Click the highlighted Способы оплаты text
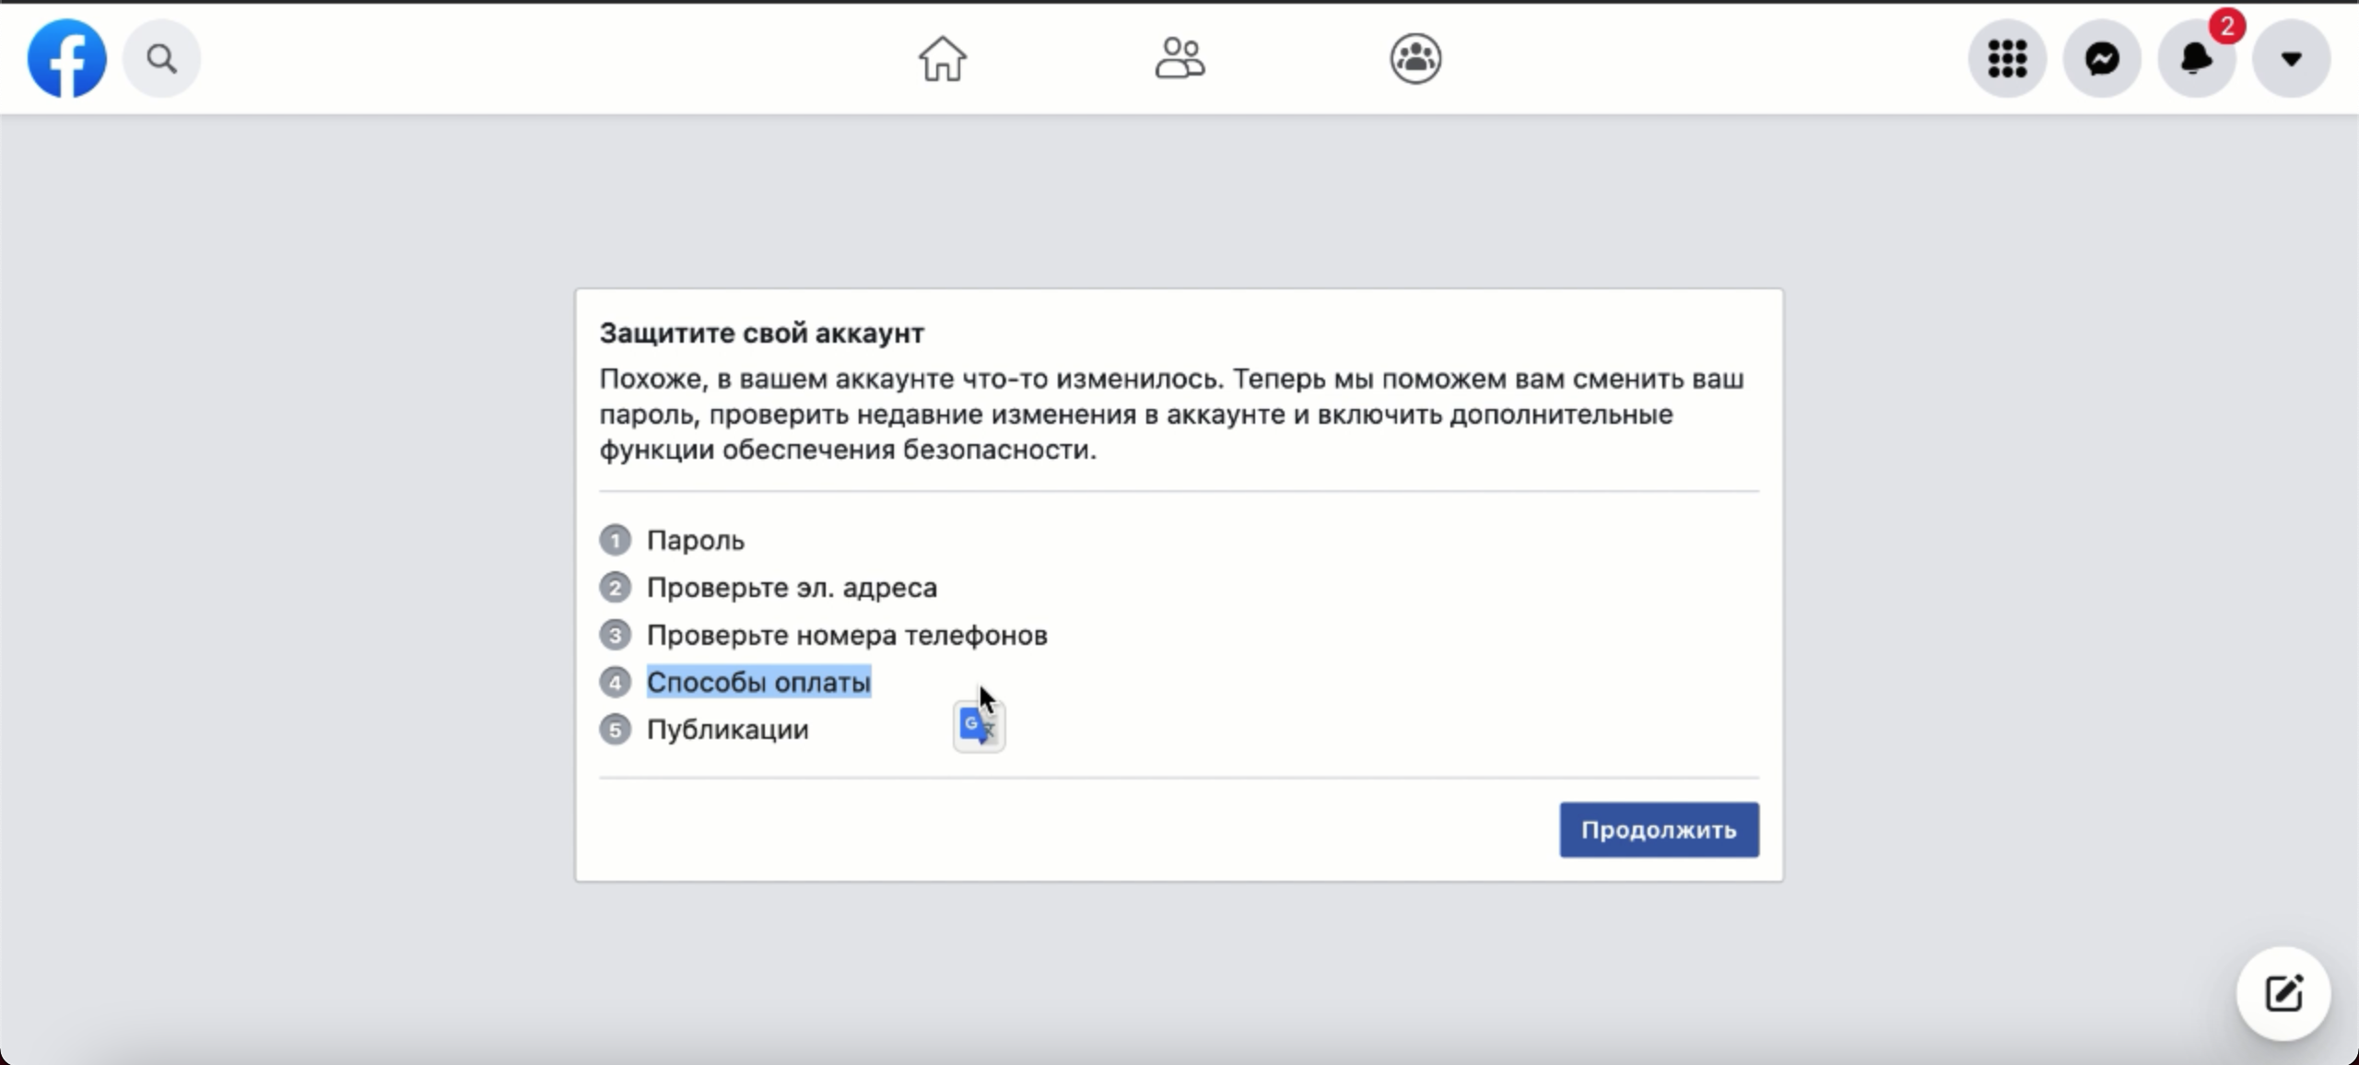 click(x=758, y=682)
